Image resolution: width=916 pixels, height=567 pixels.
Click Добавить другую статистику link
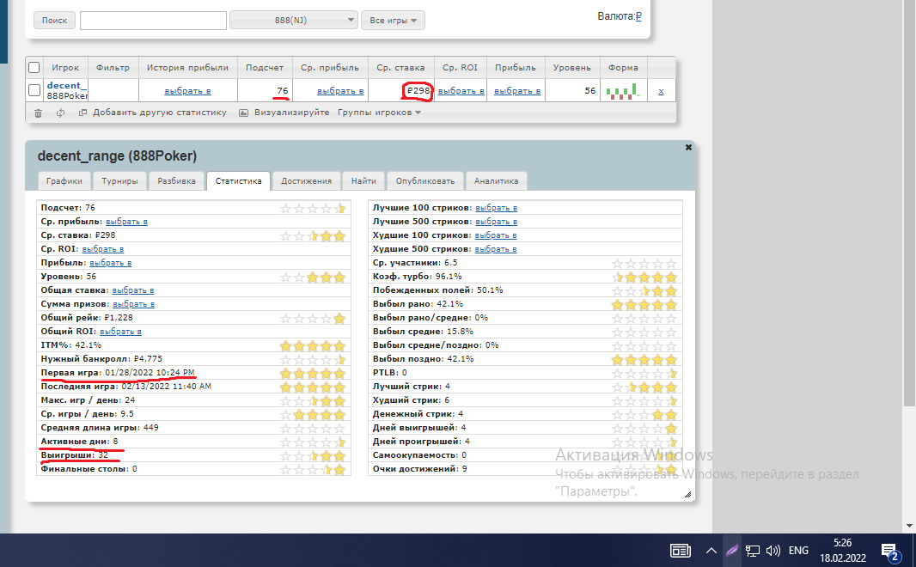click(160, 113)
